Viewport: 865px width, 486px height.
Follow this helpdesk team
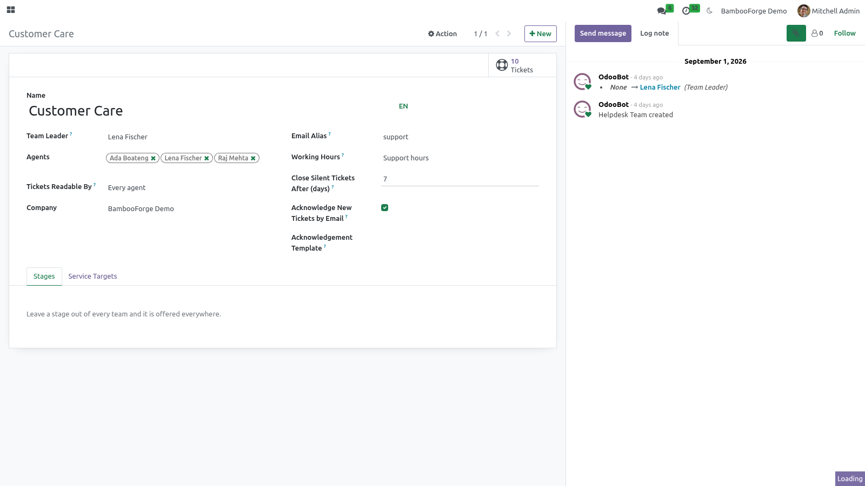click(x=844, y=33)
